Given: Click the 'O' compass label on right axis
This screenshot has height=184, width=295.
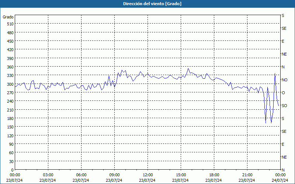Looking at the screenshot, I should click(283, 93).
